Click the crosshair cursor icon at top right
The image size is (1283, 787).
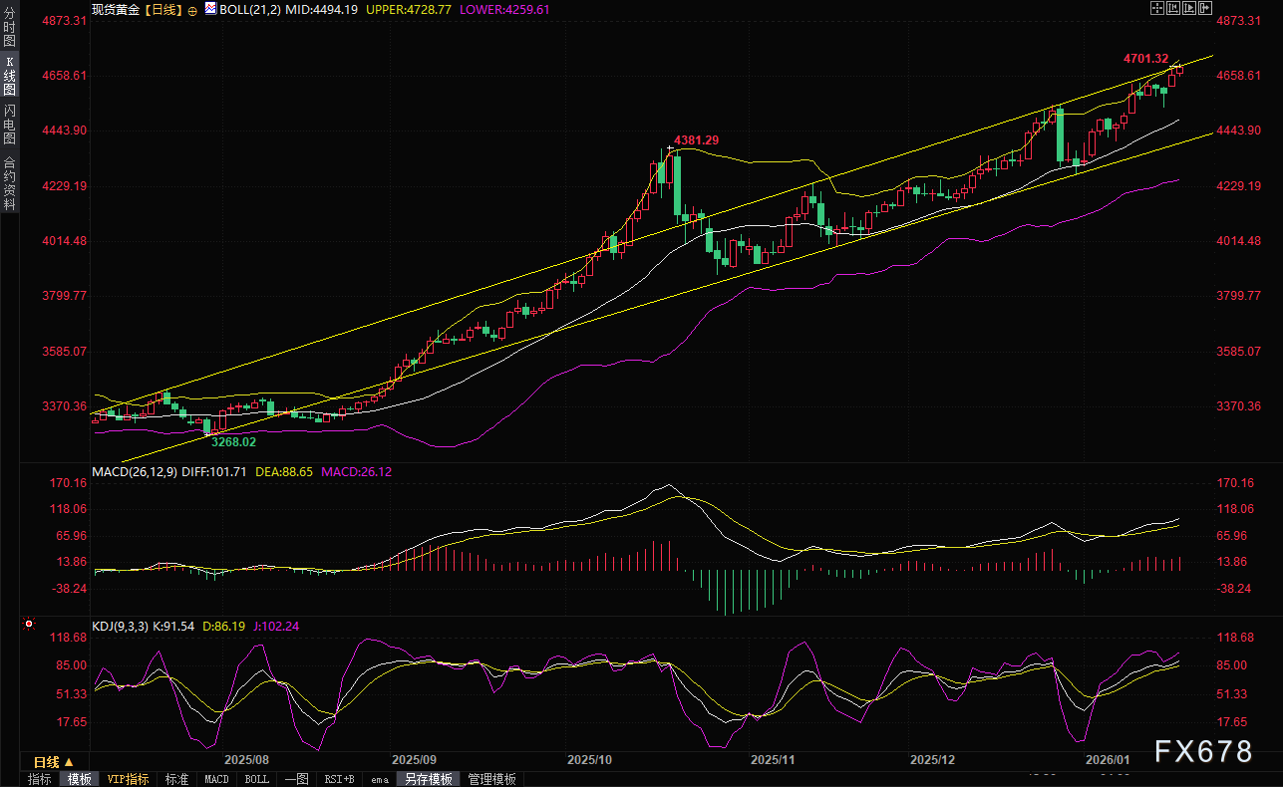(1157, 8)
